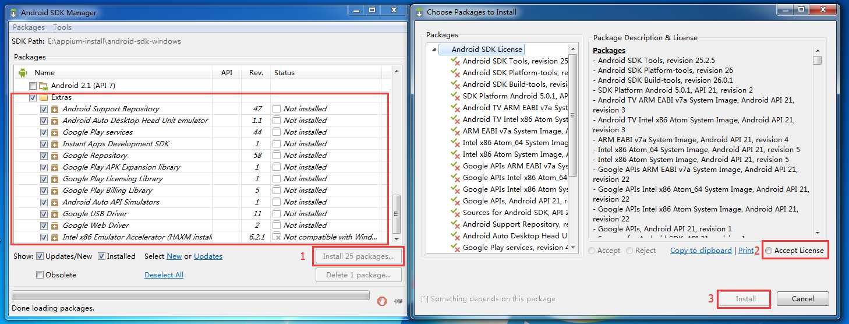Click Google USB Driver package icon
This screenshot has height=324, width=849.
pyautogui.click(x=55, y=214)
